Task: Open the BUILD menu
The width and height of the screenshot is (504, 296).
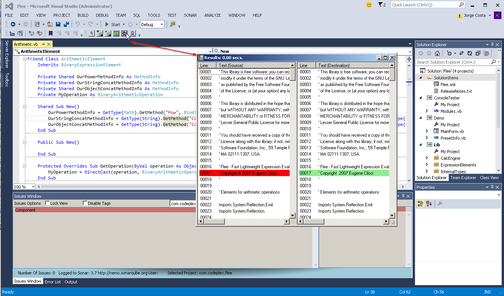Action: 83,15
